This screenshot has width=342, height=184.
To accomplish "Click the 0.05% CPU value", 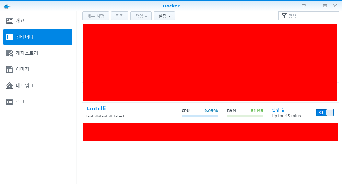I will 211,111.
